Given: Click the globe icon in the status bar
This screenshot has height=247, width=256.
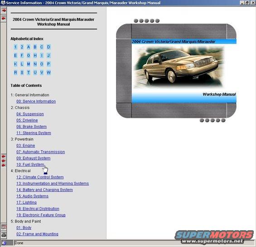Looking at the screenshot, I should (x=4, y=243).
